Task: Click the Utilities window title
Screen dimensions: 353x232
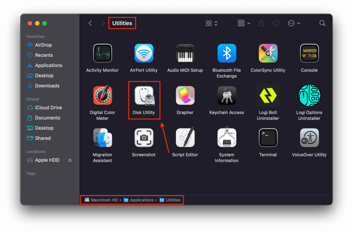Action: click(122, 23)
